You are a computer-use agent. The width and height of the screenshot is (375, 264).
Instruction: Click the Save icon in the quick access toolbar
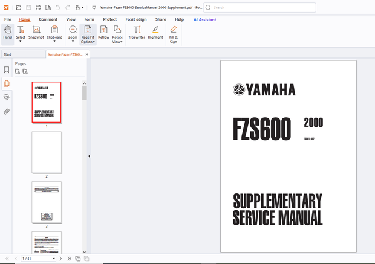pyautogui.click(x=28, y=8)
